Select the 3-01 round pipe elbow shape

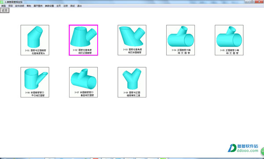pos(35,40)
